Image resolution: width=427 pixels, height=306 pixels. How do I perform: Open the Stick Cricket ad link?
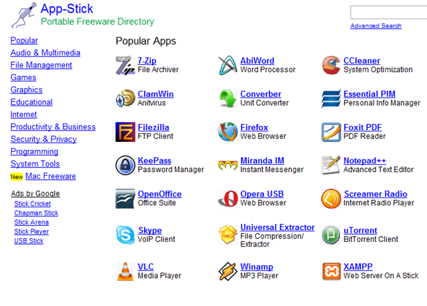(33, 204)
